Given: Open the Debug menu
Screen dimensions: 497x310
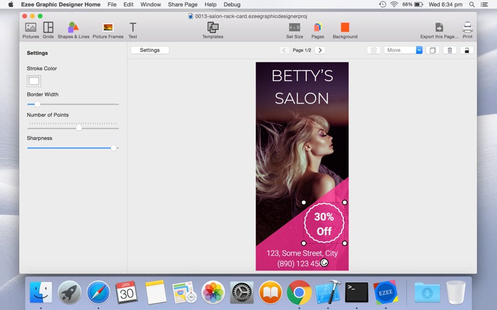Looking at the screenshot, I should (x=232, y=4).
